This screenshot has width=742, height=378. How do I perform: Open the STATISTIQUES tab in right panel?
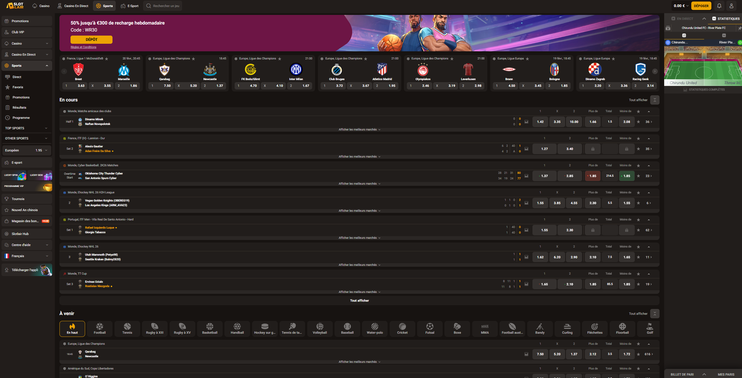[x=726, y=19]
